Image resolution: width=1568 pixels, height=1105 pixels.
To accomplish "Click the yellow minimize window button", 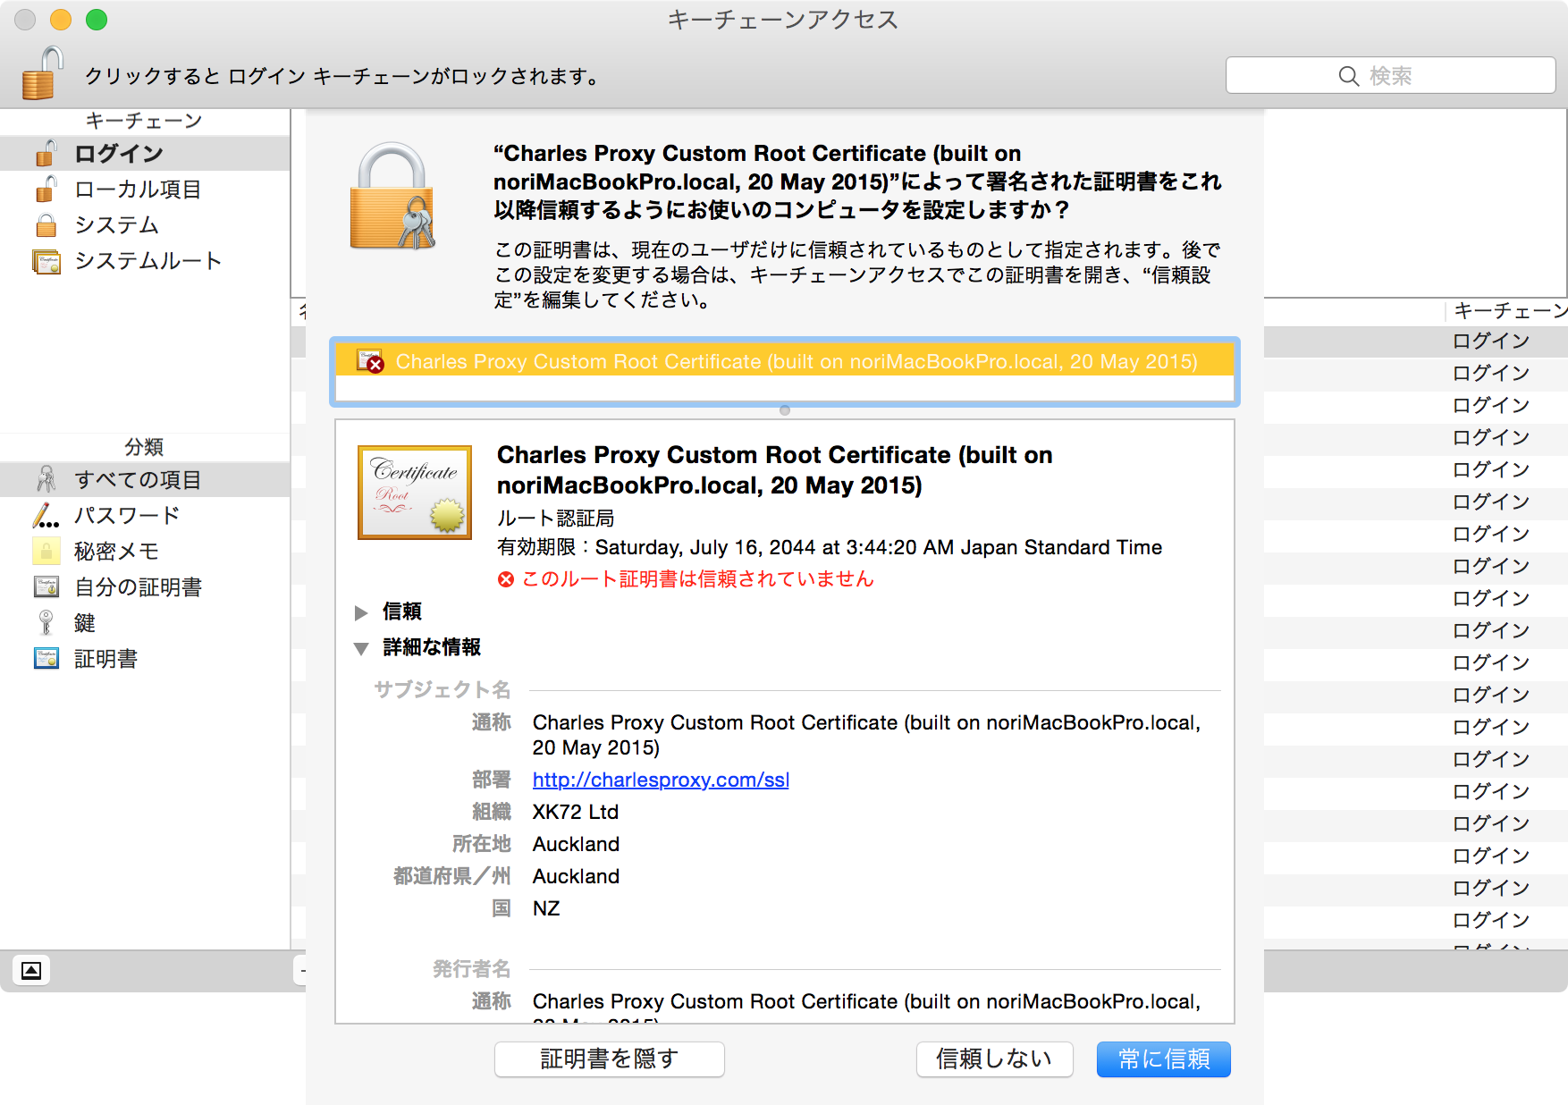I will coord(61,20).
